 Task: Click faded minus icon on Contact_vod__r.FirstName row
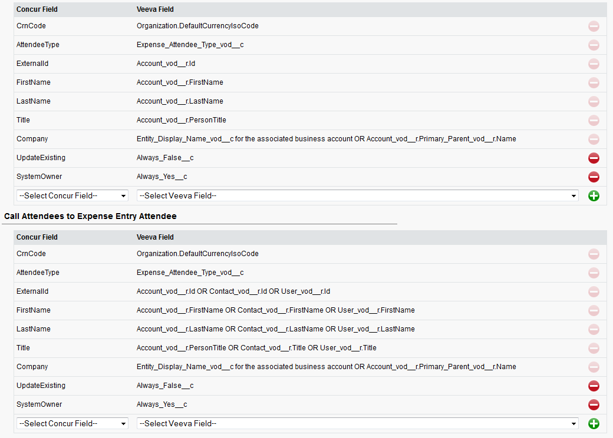[594, 310]
